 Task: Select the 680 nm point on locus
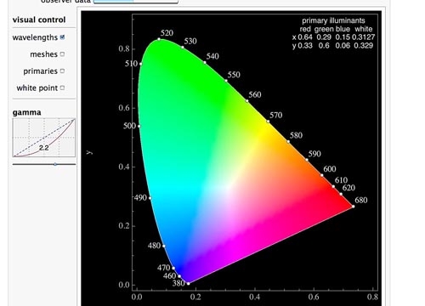point(354,207)
